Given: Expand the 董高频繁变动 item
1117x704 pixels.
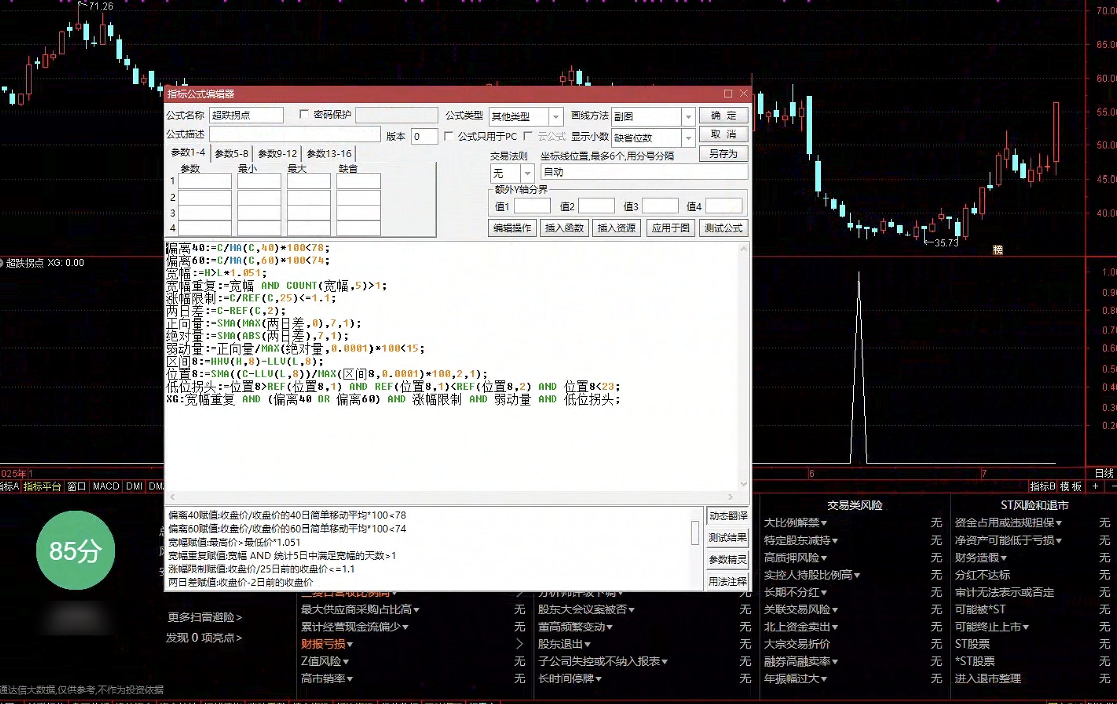Looking at the screenshot, I should pyautogui.click(x=576, y=627).
